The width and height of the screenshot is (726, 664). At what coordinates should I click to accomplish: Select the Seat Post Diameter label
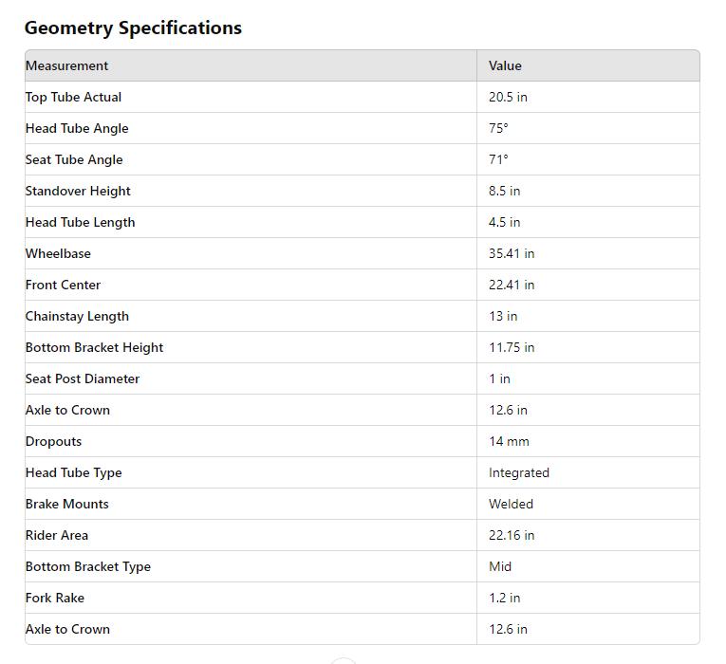83,378
